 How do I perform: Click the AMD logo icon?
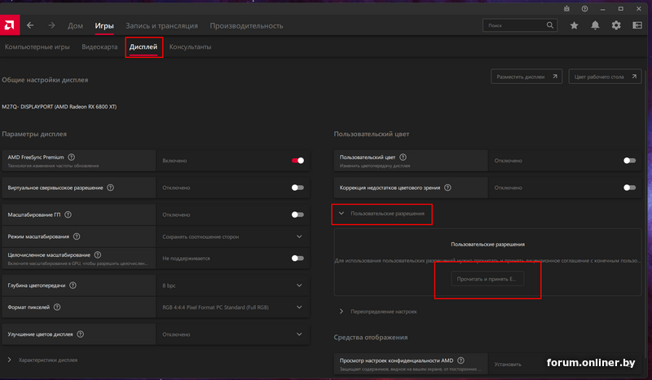click(x=10, y=25)
